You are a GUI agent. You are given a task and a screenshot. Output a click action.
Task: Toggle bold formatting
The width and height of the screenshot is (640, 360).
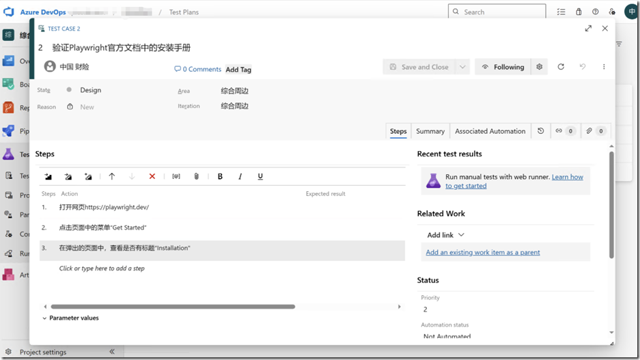[220, 176]
